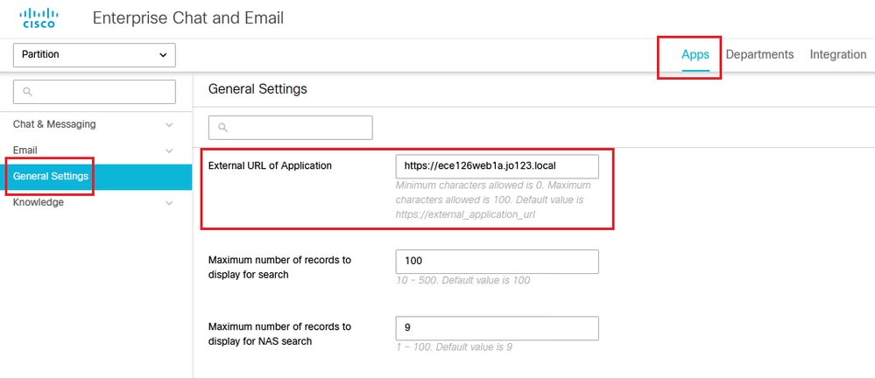The height and width of the screenshot is (378, 875).
Task: Click the General Settings page heading
Action: click(258, 88)
